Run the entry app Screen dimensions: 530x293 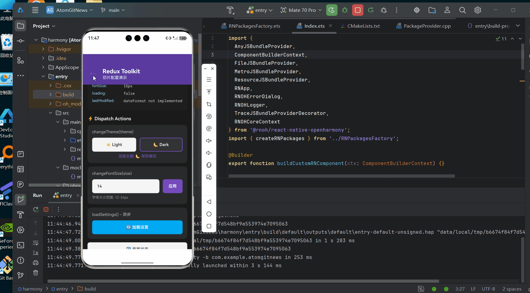click(332, 10)
